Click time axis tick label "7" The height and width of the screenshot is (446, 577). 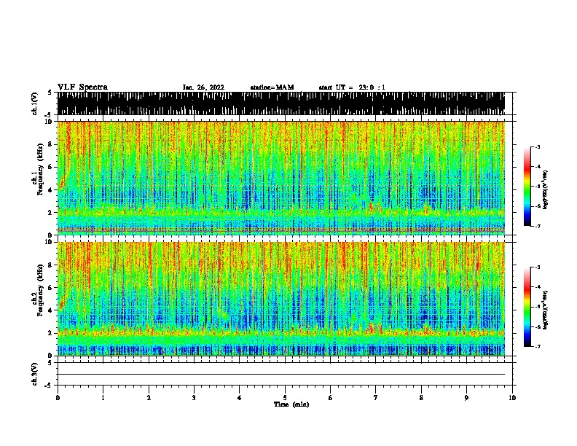coord(376,398)
